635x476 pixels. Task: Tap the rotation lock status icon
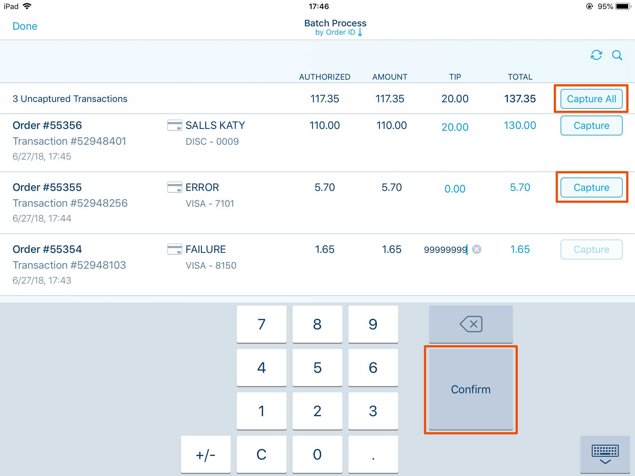(x=589, y=6)
